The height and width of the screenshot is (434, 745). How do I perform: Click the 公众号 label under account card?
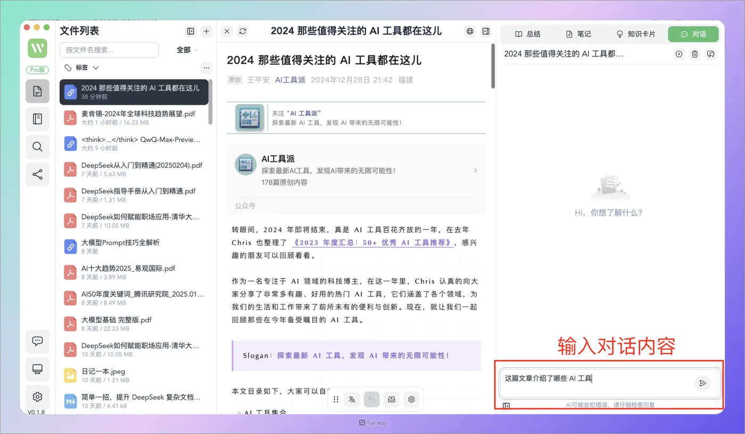click(x=245, y=206)
